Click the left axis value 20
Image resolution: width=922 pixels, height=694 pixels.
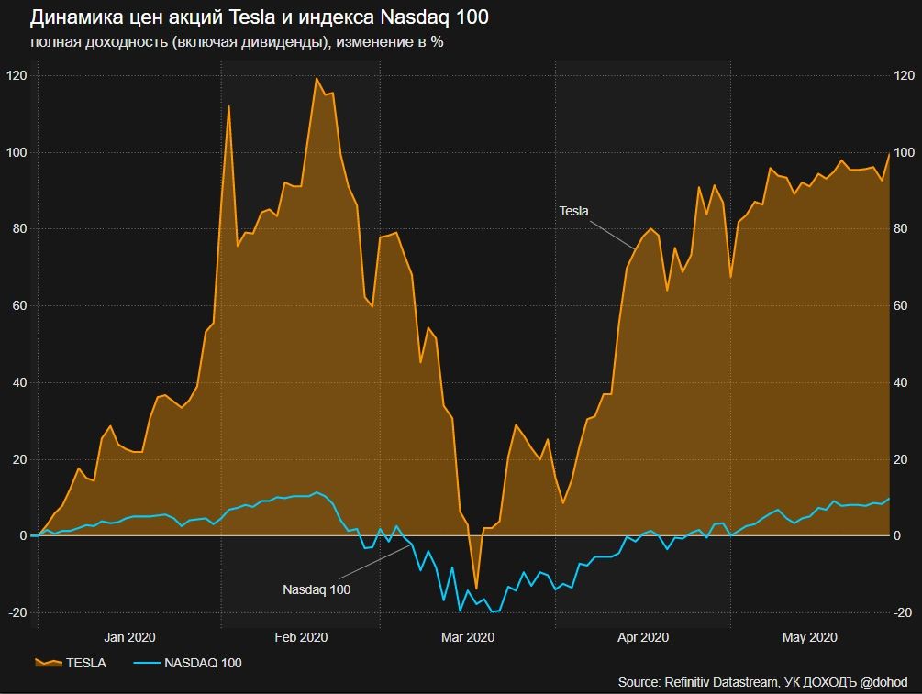tap(19, 459)
